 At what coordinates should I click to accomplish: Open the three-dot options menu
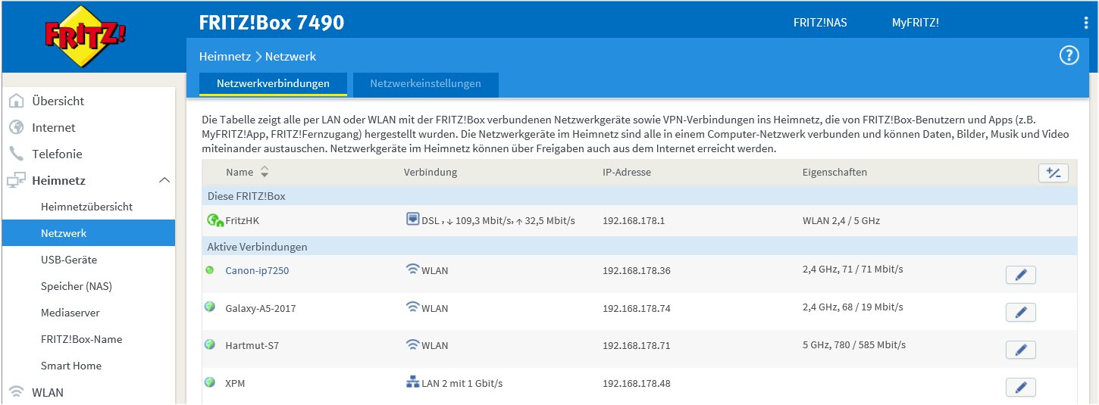pos(1086,23)
